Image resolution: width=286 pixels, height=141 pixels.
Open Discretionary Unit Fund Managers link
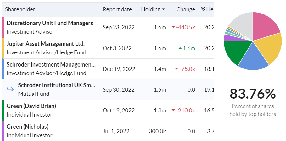(x=50, y=23)
